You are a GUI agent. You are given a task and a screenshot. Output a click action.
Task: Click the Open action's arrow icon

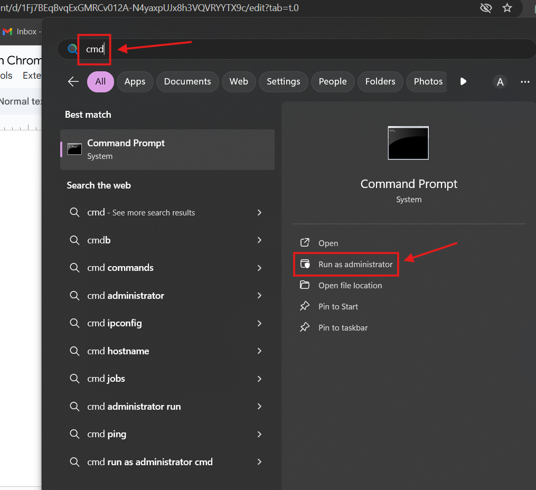305,242
